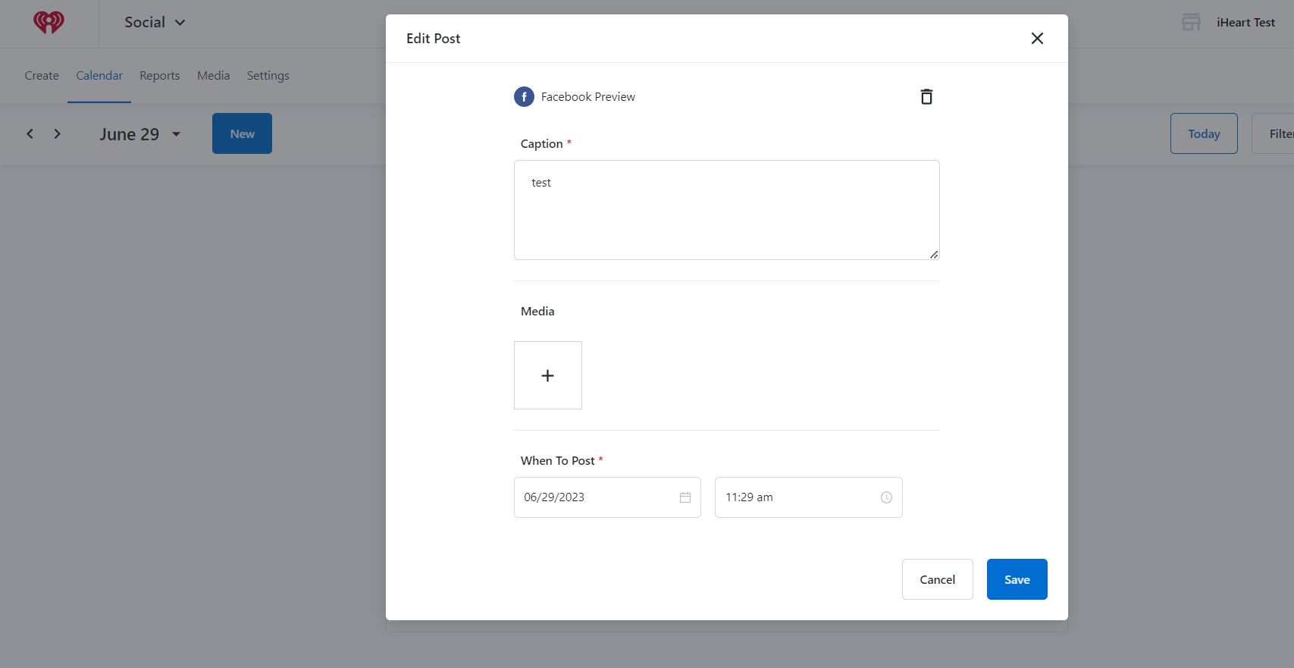Viewport: 1294px width, 668px height.
Task: Click the Today button
Action: click(x=1203, y=133)
